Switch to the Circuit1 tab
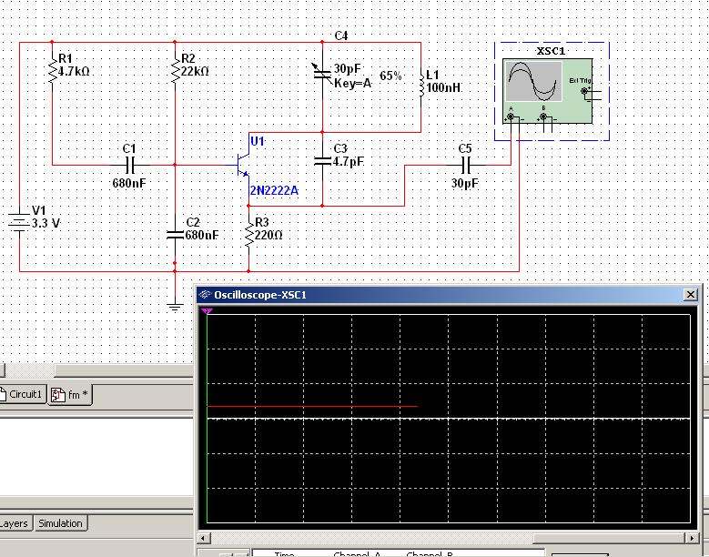 (x=23, y=394)
